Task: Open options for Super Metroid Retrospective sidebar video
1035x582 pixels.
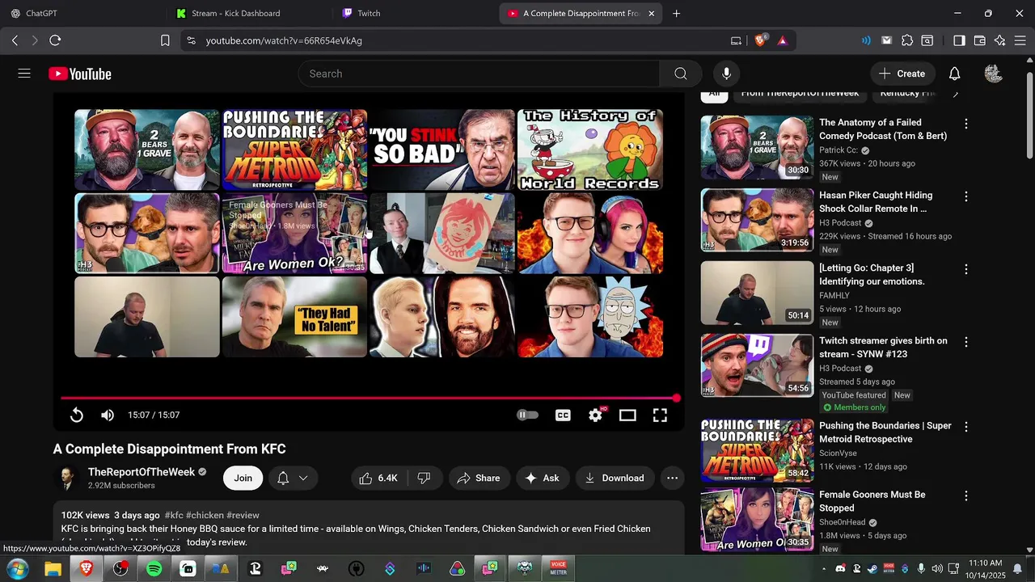Action: click(x=965, y=427)
